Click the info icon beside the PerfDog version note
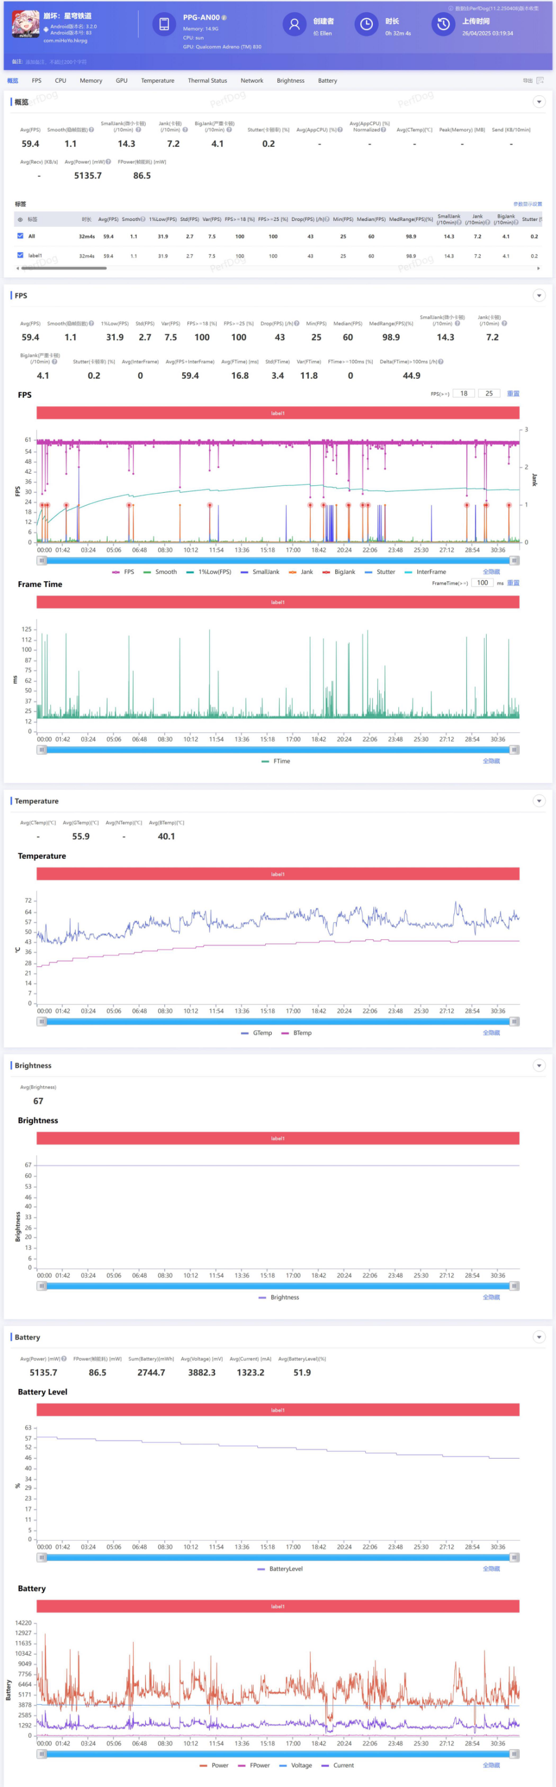 coord(451,8)
